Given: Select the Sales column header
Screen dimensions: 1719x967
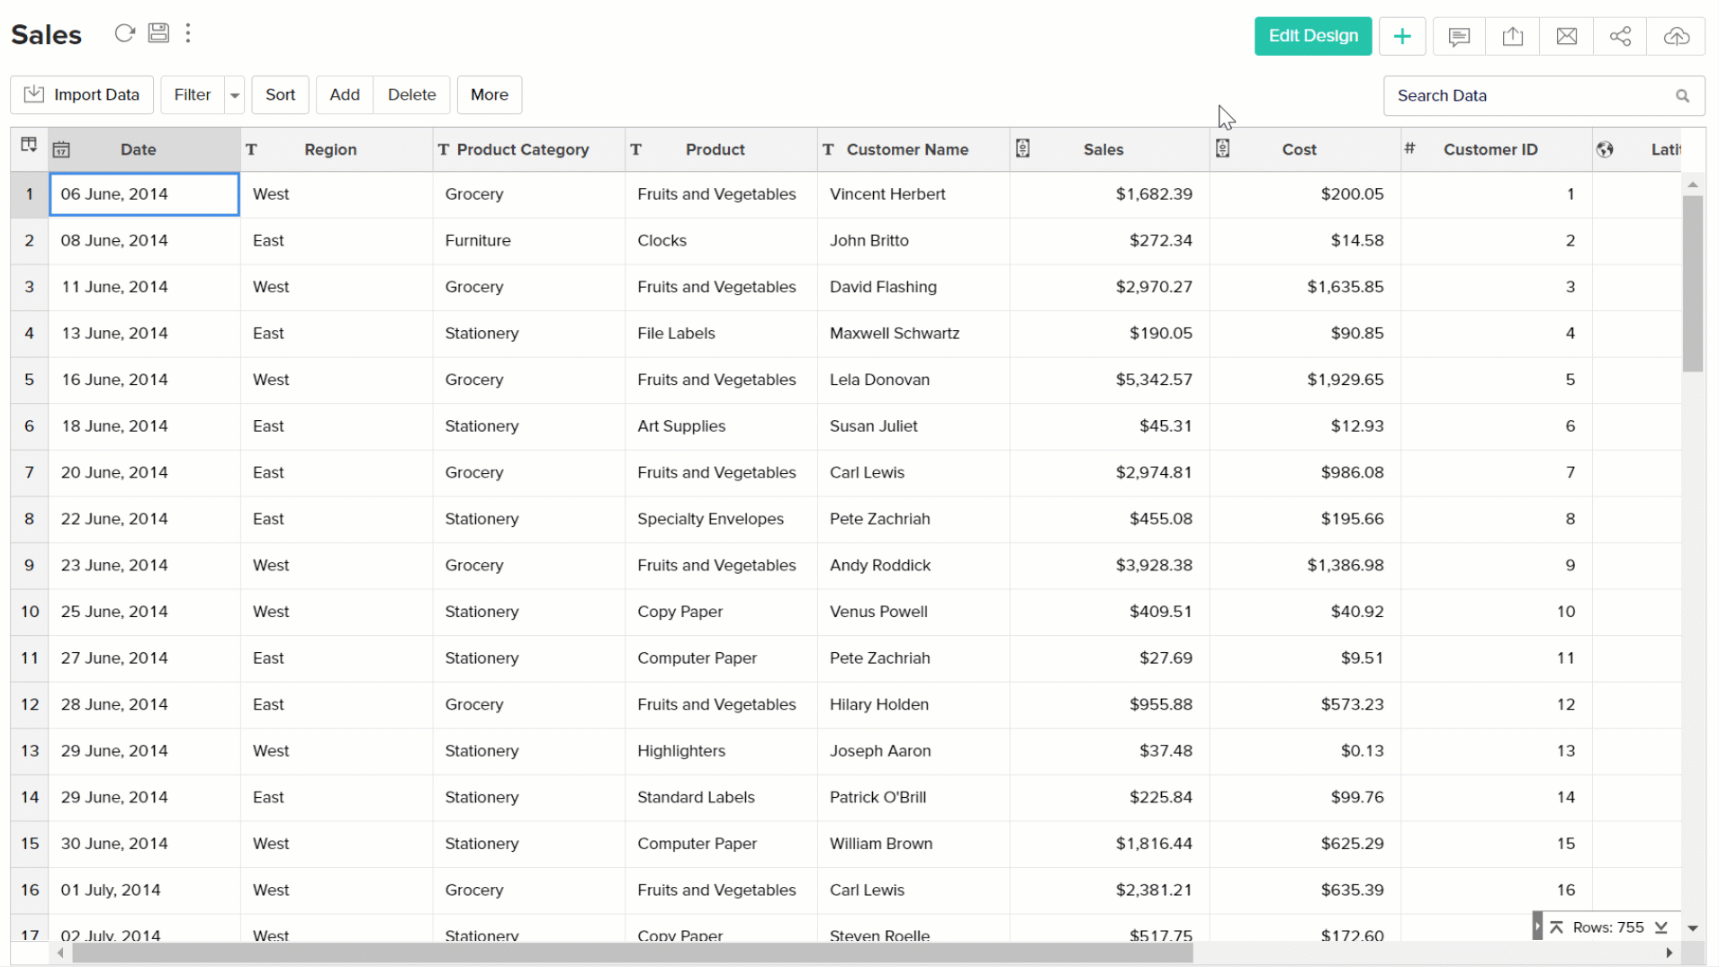Looking at the screenshot, I should tap(1102, 149).
